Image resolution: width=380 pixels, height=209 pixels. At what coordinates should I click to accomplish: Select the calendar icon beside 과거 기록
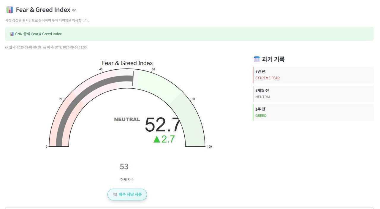pos(256,59)
